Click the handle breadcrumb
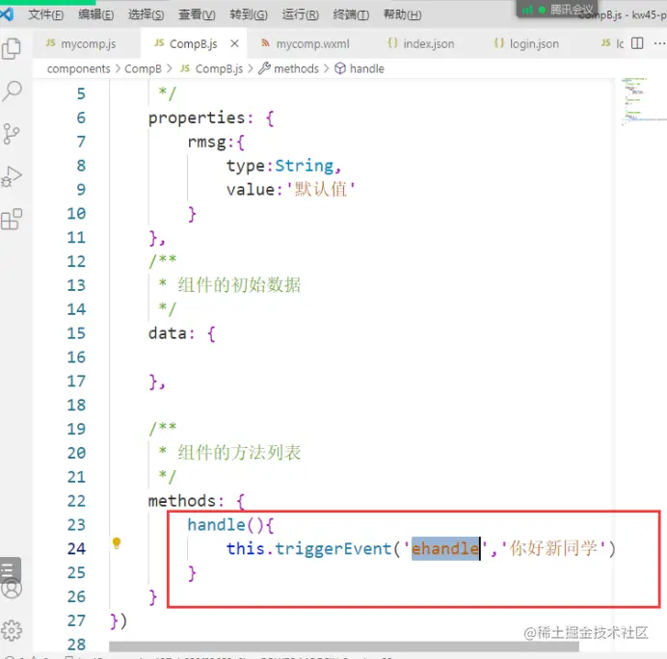667x659 pixels. pos(360,68)
